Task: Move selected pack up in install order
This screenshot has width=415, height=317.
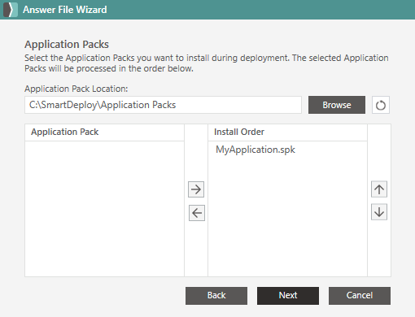Action: click(379, 189)
